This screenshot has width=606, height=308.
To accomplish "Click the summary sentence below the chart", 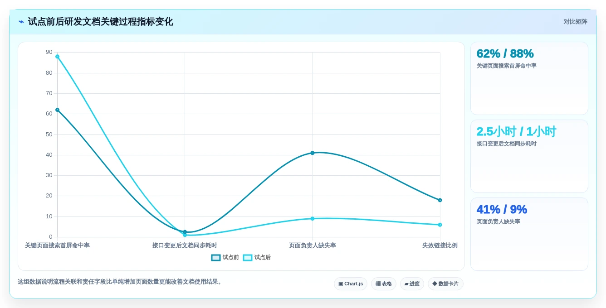I will (120, 282).
